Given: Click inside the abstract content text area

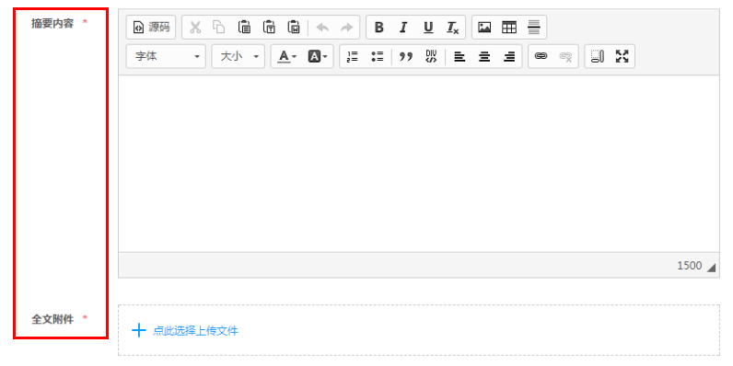Looking at the screenshot, I should point(419,164).
